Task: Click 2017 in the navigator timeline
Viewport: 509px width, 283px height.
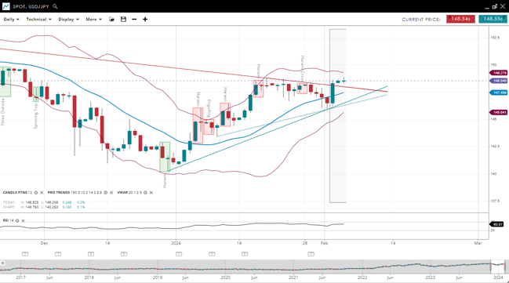Action: point(20,278)
